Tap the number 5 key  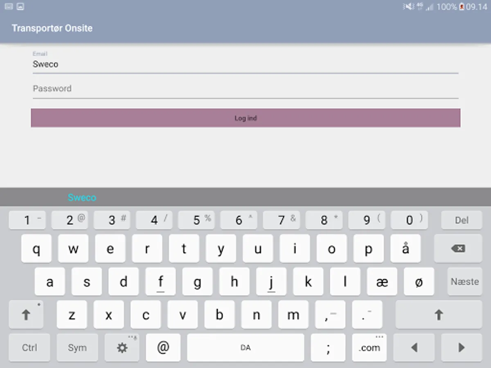(197, 220)
